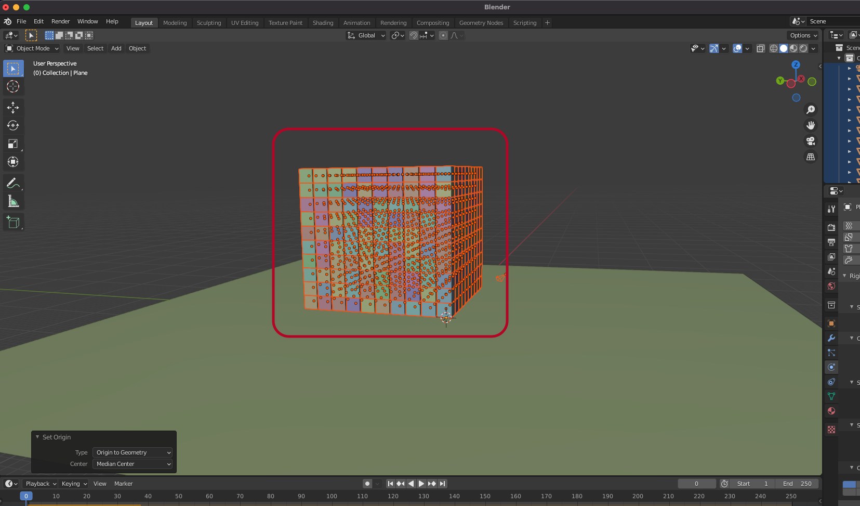Image resolution: width=860 pixels, height=506 pixels.
Task: Open pivot point dropdown
Action: point(398,35)
